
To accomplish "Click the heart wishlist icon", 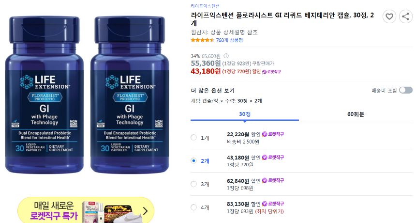I will tap(389, 16).
